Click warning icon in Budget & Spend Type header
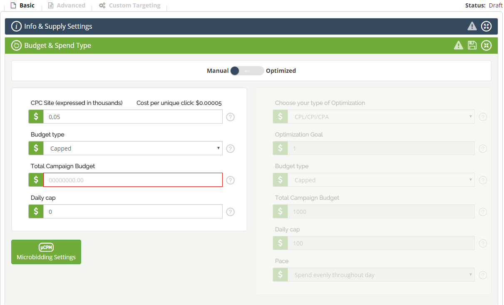Image resolution: width=504 pixels, height=305 pixels. pyautogui.click(x=458, y=45)
